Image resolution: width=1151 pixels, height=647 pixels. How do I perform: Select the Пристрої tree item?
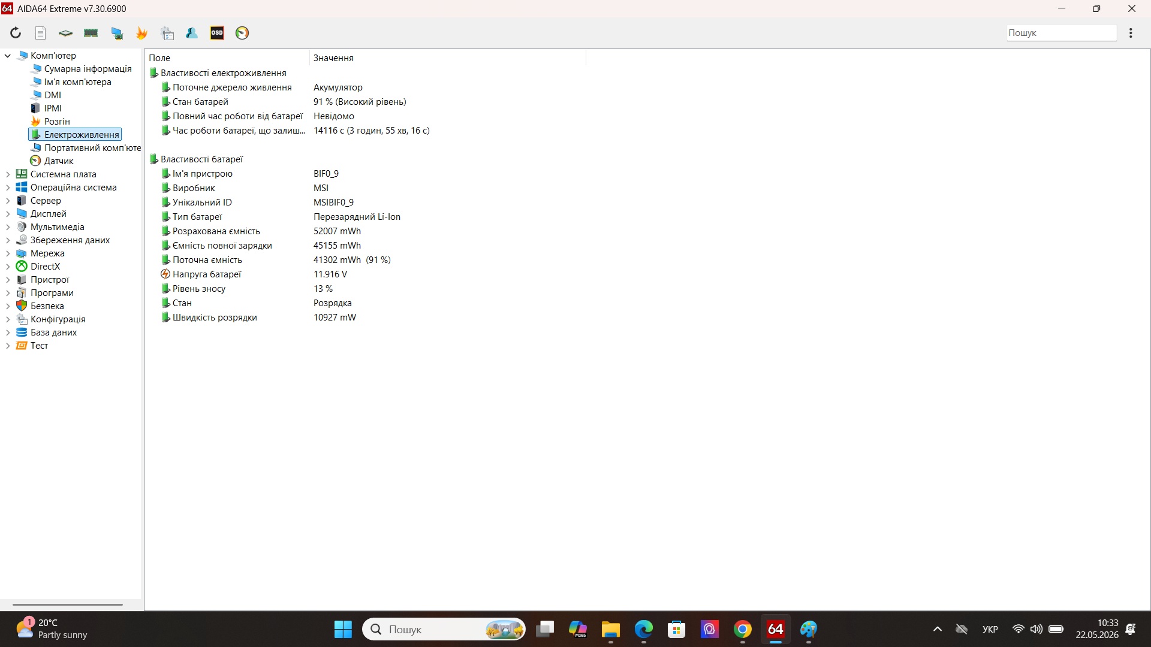click(50, 280)
